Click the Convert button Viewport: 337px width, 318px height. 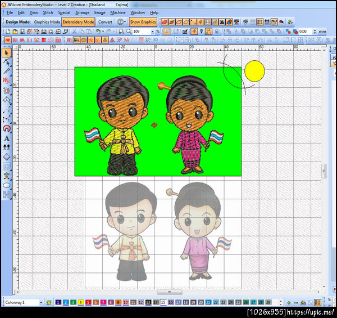pos(105,22)
